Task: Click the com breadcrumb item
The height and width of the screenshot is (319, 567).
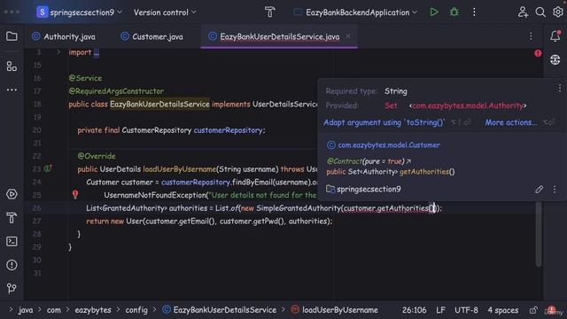Action: pyautogui.click(x=53, y=310)
